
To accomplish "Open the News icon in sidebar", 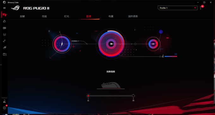I will (x=5, y=55).
